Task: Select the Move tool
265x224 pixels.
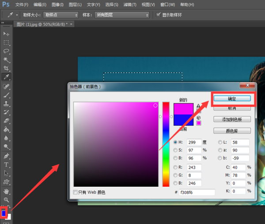Action: click(x=6, y=34)
